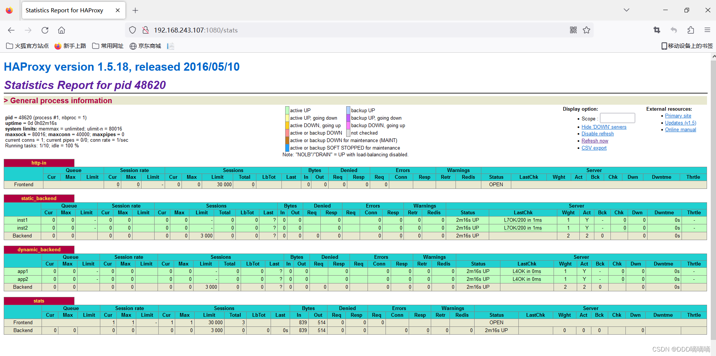Screen dimensions: 716x356
Task: Focus the Scope input field
Action: point(618,118)
